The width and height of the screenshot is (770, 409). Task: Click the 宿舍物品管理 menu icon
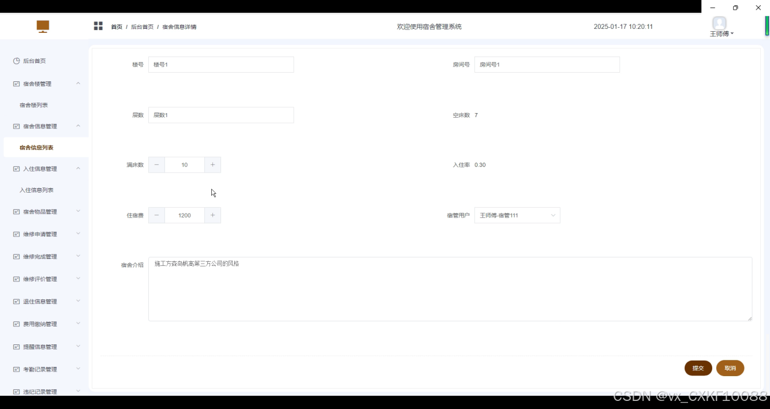[x=17, y=212]
